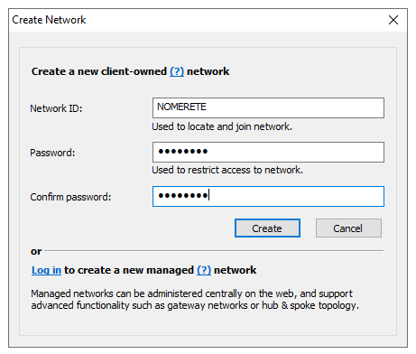416x354 pixels.
Task: Click the Create button
Action: [x=267, y=228]
